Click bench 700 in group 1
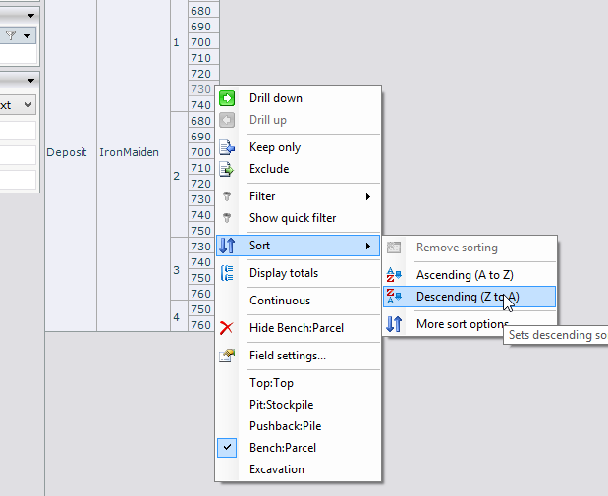 pyautogui.click(x=203, y=42)
